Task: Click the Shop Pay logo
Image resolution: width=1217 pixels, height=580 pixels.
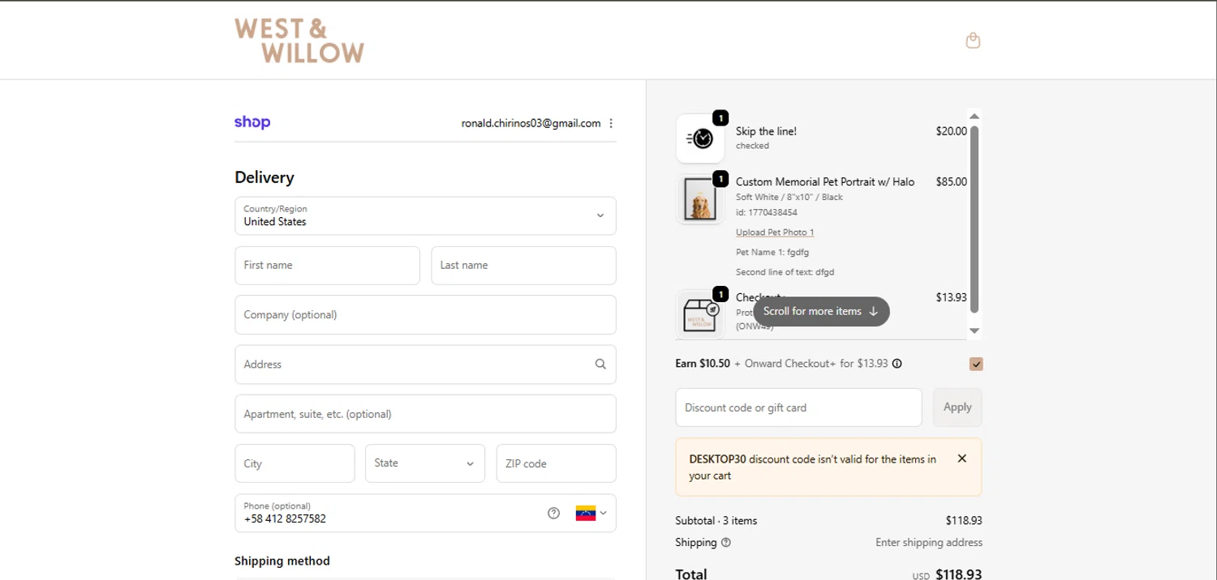Action: pyautogui.click(x=252, y=122)
